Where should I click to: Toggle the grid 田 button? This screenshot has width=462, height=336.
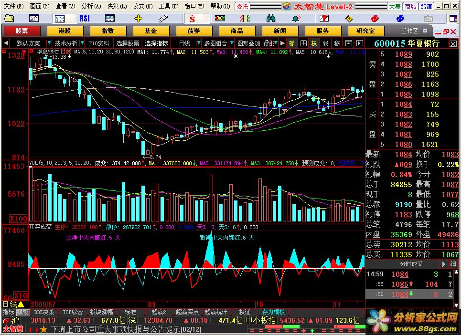(303, 43)
